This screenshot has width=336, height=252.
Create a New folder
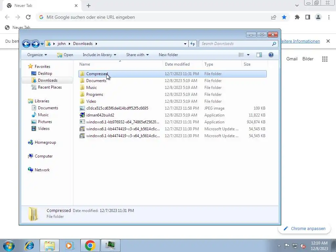(168, 55)
